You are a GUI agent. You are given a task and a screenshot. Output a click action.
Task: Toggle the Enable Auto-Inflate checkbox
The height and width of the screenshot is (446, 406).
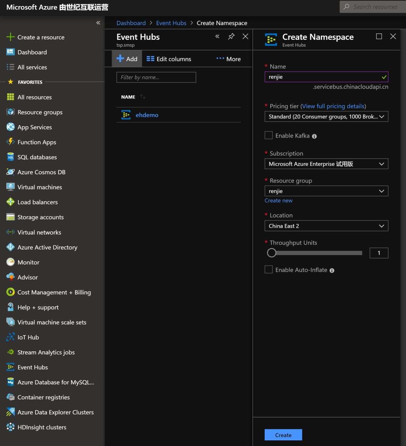click(x=268, y=270)
